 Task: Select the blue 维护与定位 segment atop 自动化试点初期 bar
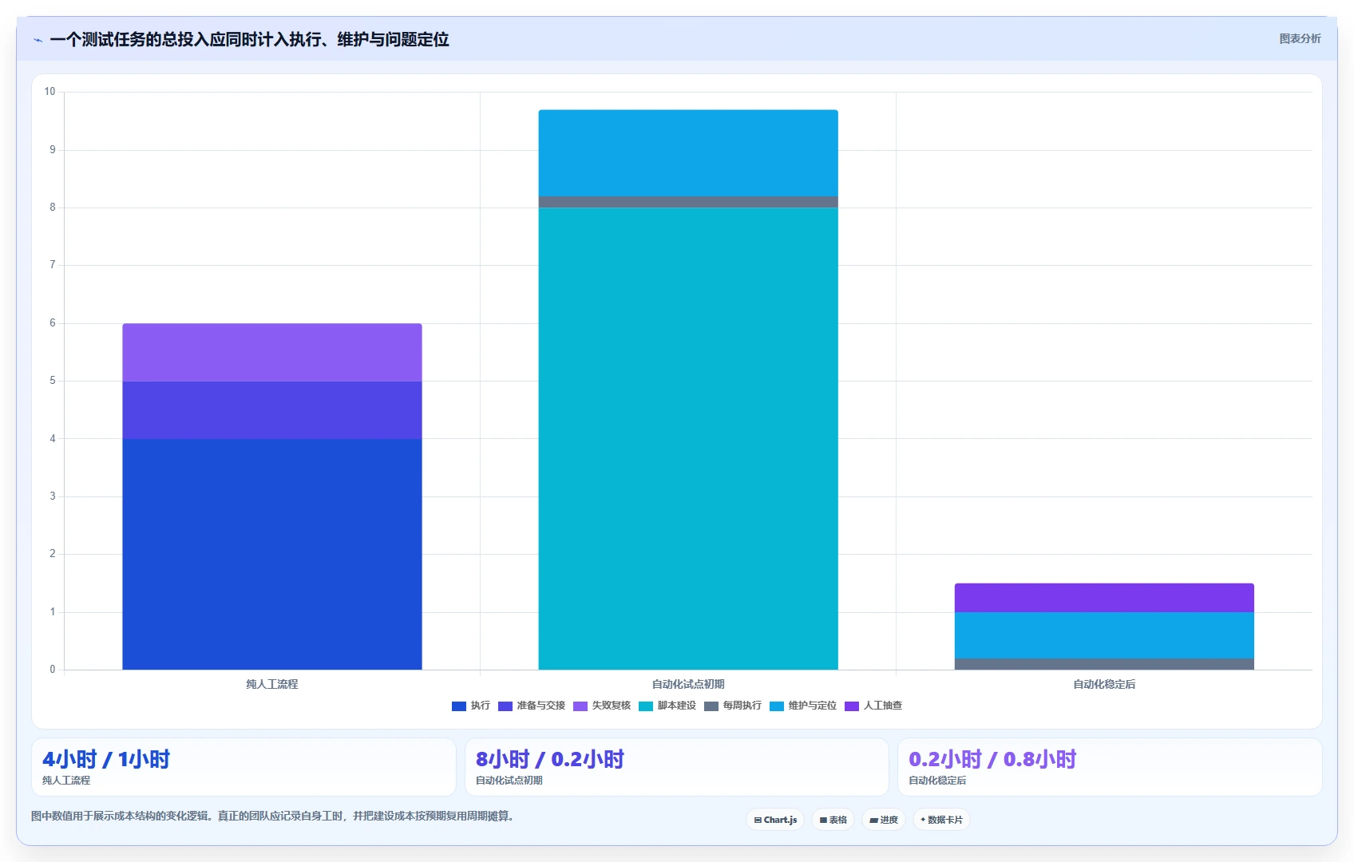point(688,153)
